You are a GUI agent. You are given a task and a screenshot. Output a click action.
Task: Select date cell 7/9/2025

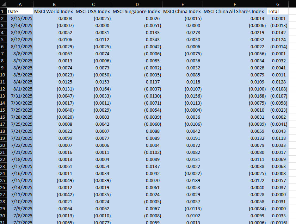(20, 209)
